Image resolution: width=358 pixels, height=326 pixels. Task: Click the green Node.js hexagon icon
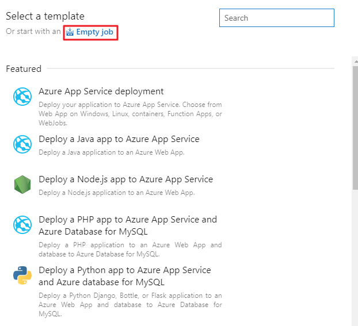(x=22, y=185)
